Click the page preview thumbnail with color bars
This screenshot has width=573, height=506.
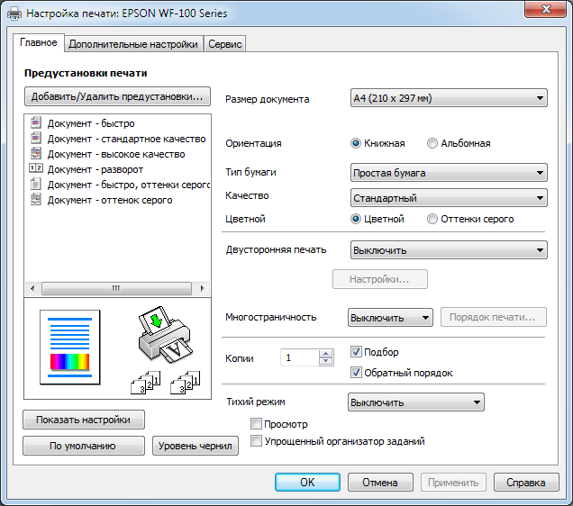click(x=69, y=348)
